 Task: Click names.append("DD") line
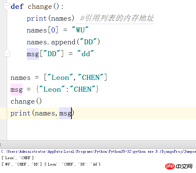(x=63, y=42)
